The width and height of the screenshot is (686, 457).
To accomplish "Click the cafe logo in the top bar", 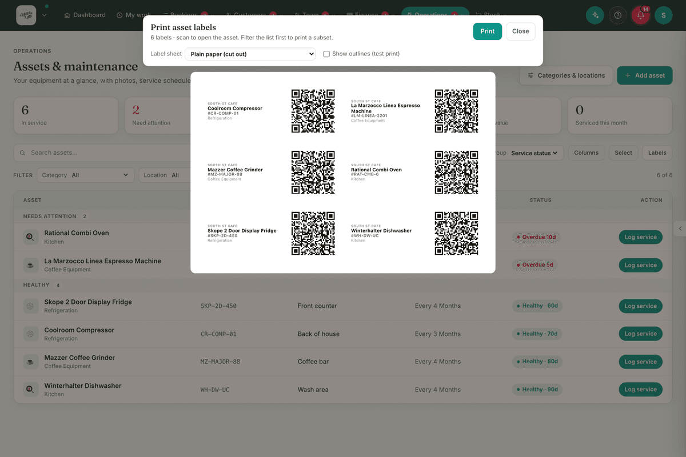I will [x=26, y=15].
